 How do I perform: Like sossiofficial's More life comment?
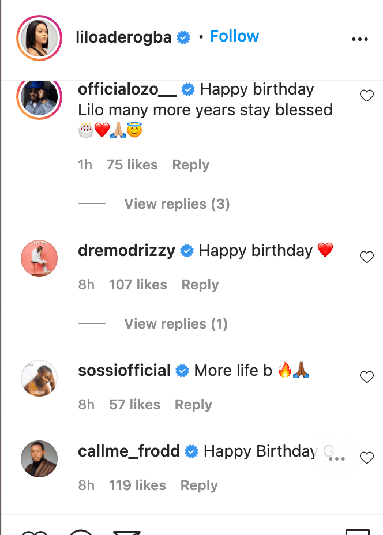point(367,377)
